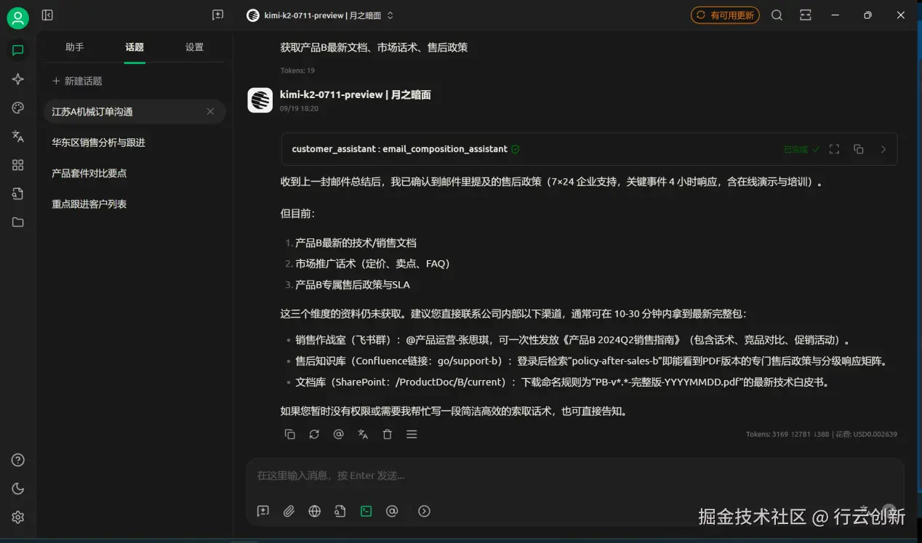Toggle the green MCP tools icon
The width and height of the screenshot is (922, 543).
coord(366,511)
